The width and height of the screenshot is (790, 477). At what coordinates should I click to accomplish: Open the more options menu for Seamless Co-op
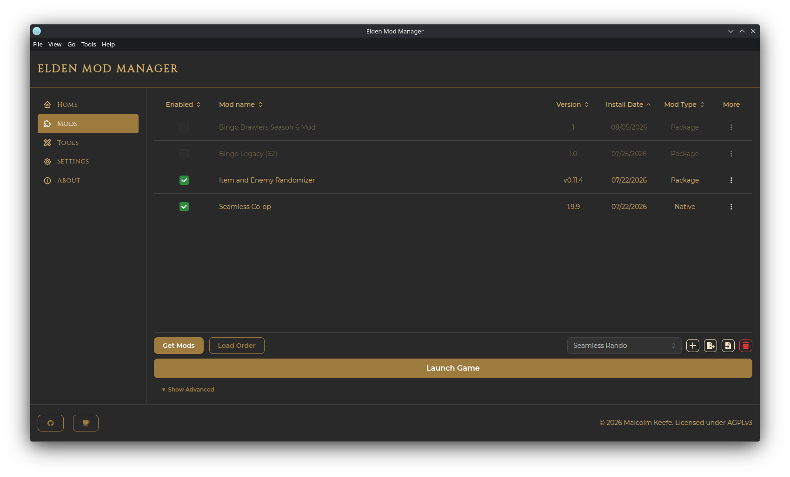coord(731,207)
